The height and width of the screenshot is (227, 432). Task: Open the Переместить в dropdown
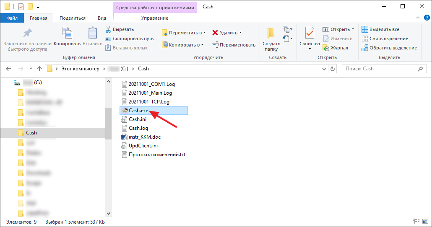(184, 33)
